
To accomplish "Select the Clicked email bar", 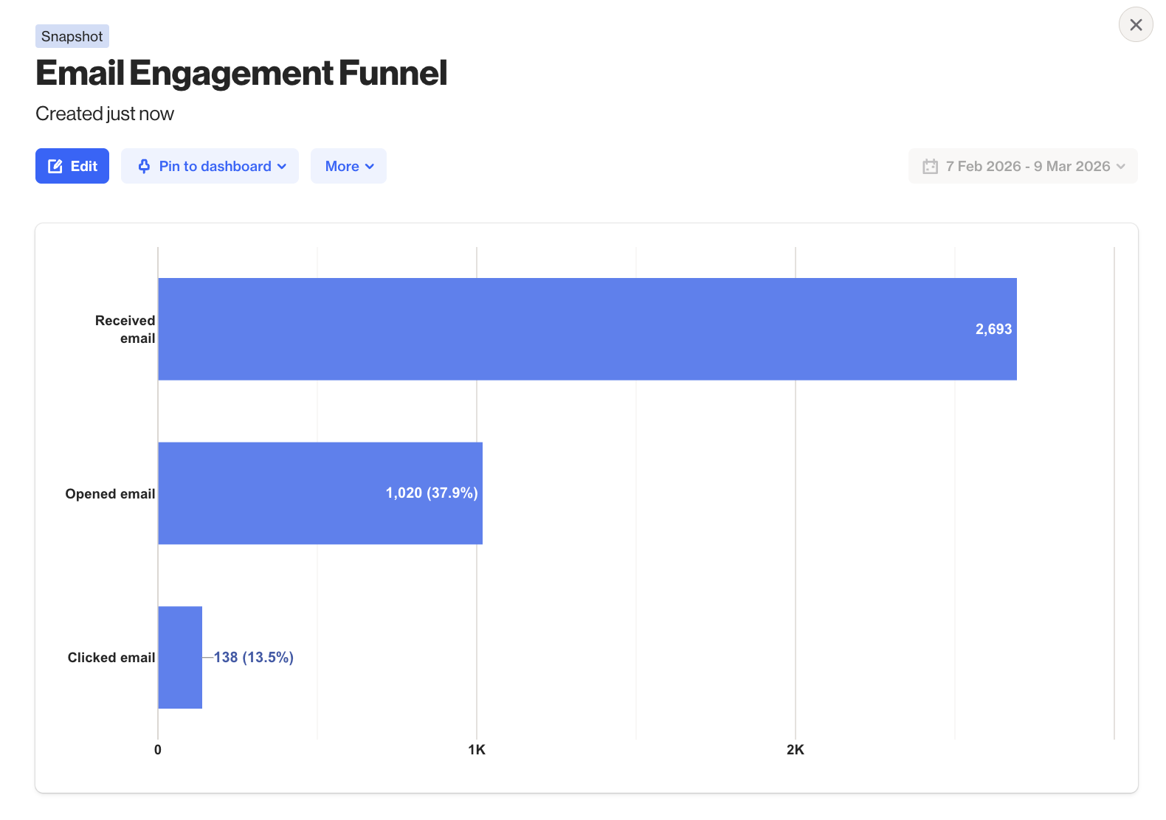I will click(180, 657).
